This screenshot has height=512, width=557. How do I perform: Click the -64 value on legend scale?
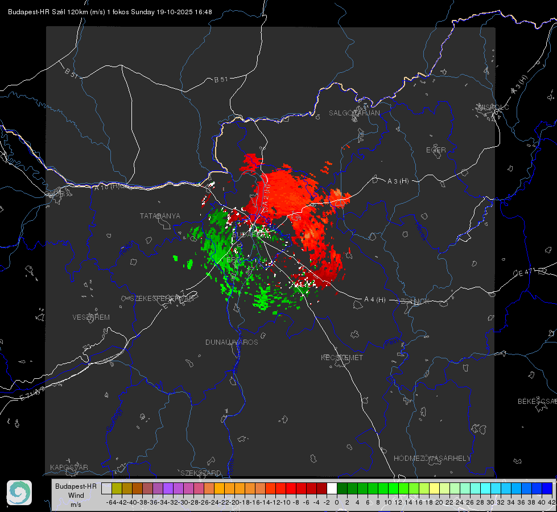pyautogui.click(x=111, y=502)
